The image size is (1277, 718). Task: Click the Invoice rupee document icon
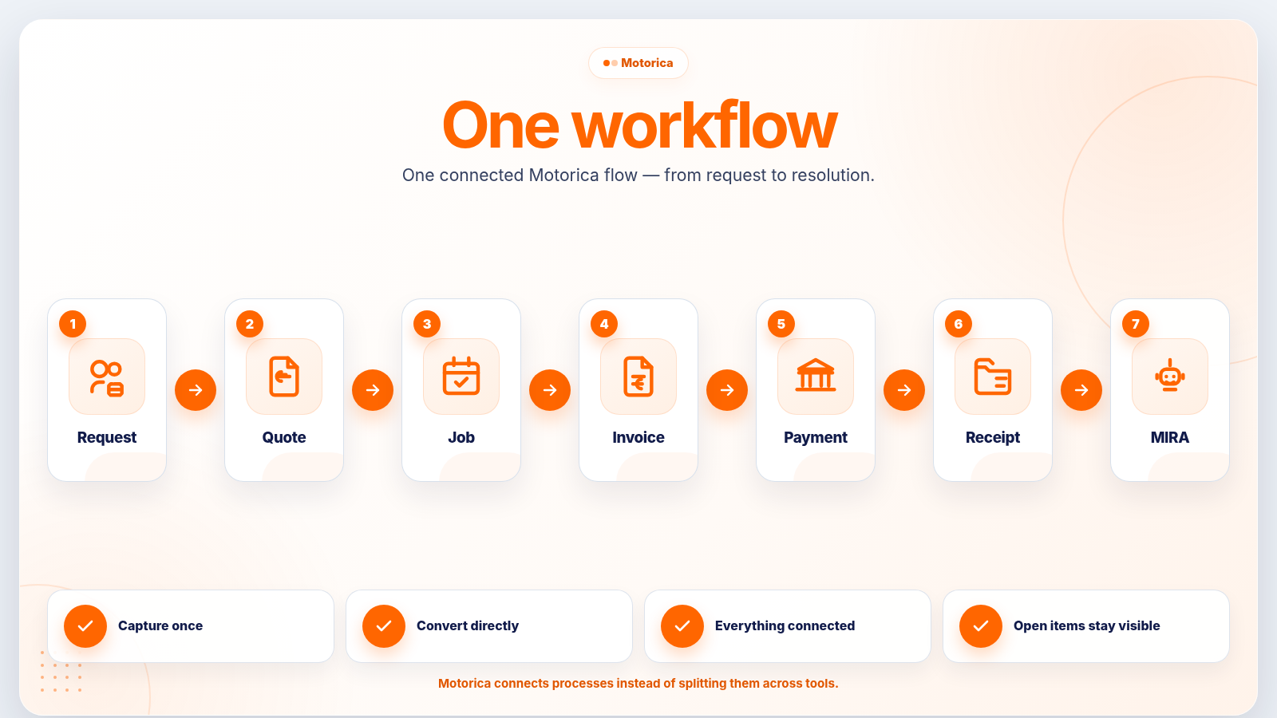(638, 377)
